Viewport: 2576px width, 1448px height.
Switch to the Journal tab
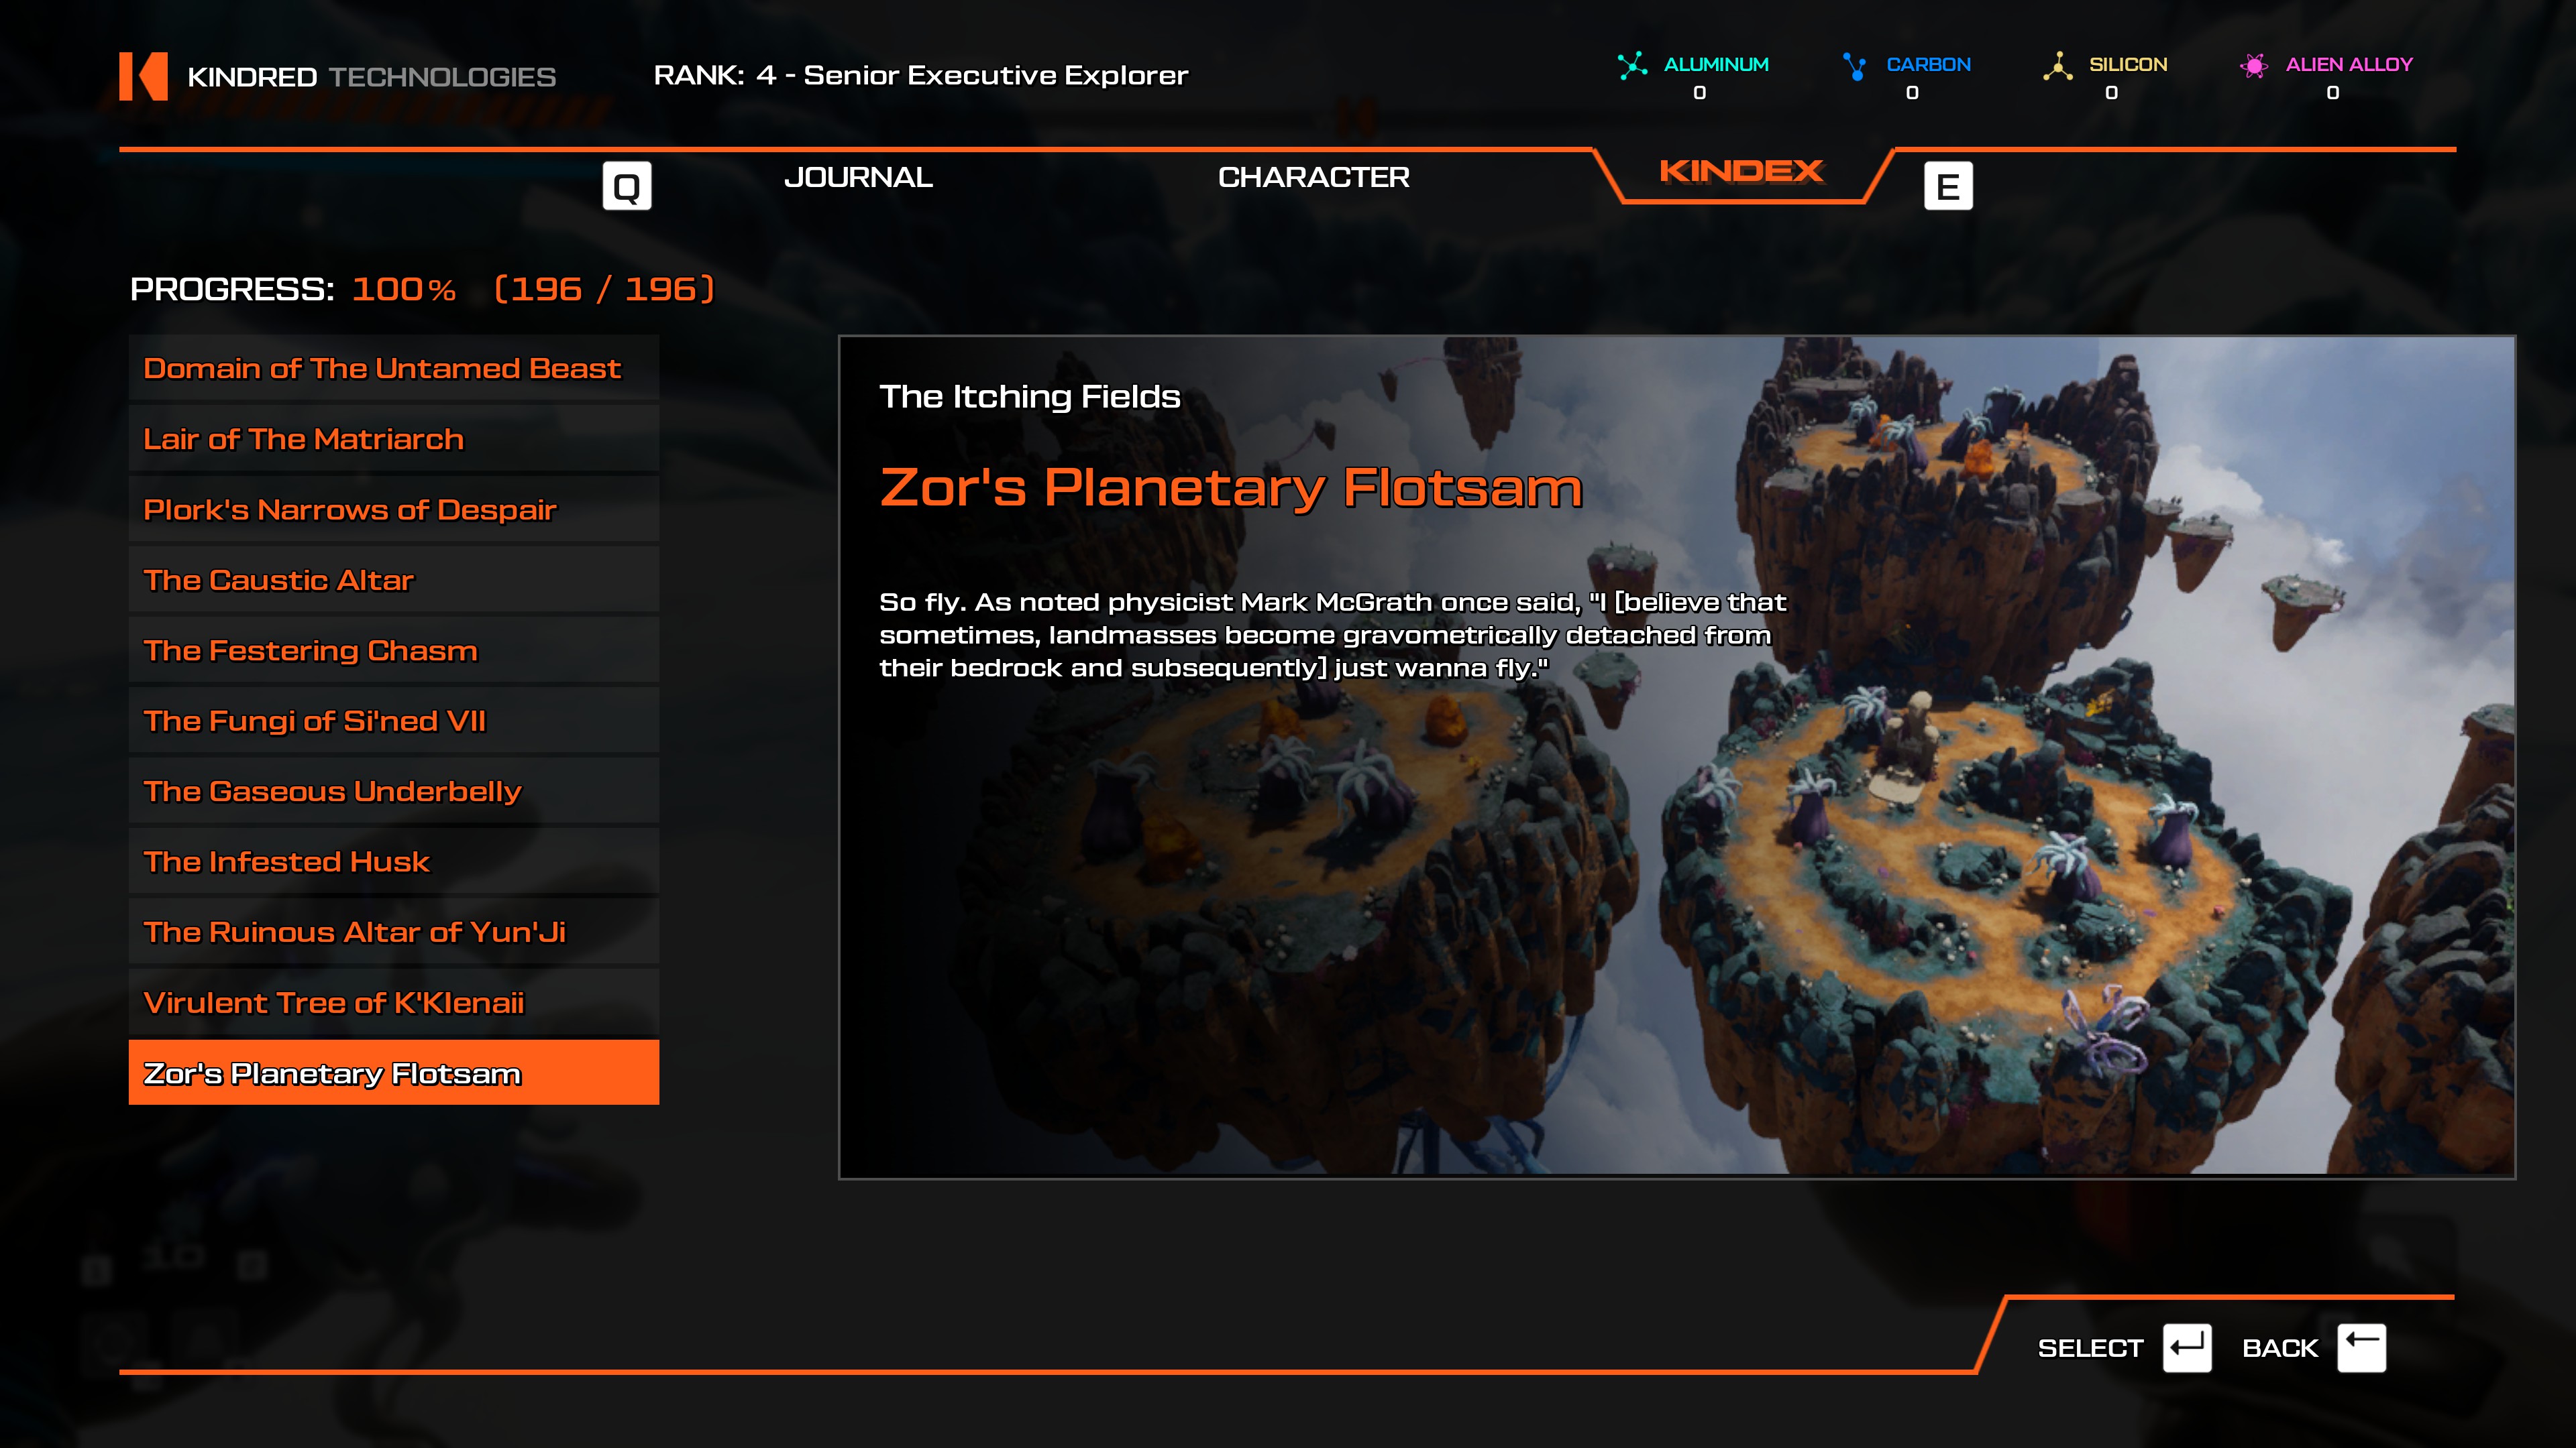[858, 178]
